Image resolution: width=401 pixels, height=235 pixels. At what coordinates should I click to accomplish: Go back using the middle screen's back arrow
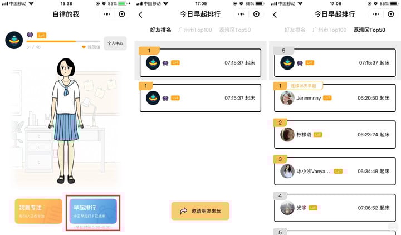click(x=140, y=14)
